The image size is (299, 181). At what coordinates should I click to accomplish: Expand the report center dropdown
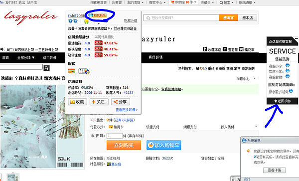pyautogui.click(x=255, y=79)
